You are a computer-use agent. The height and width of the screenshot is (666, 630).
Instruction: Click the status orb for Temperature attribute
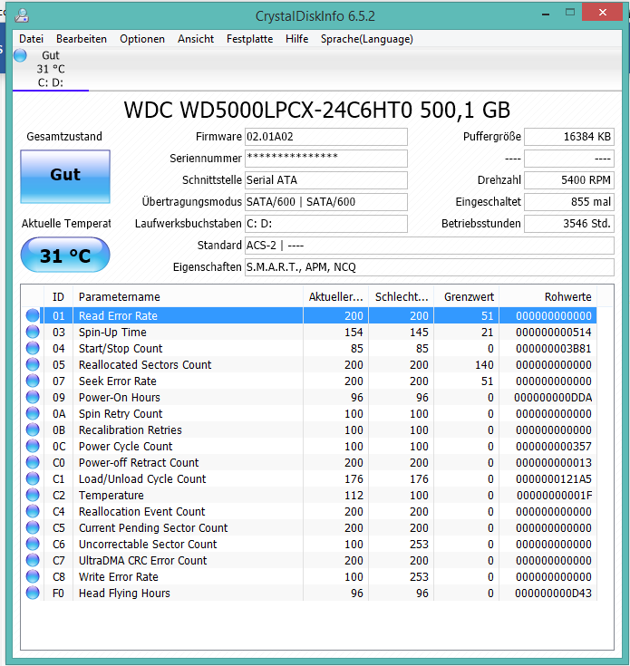tap(33, 495)
